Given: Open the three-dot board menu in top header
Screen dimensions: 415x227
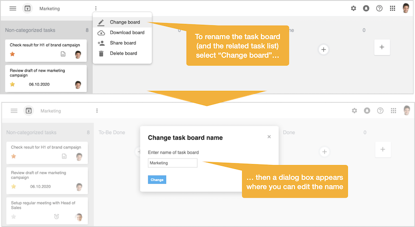Looking at the screenshot, I should click(x=96, y=8).
